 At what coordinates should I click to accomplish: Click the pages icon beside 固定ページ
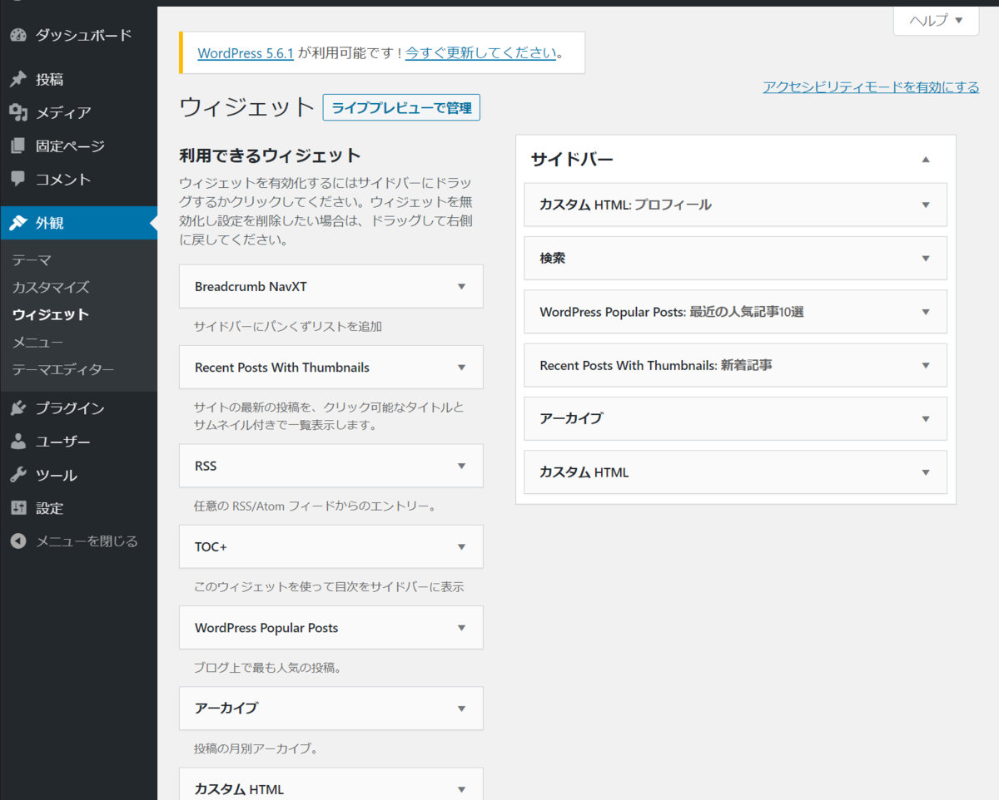click(18, 146)
